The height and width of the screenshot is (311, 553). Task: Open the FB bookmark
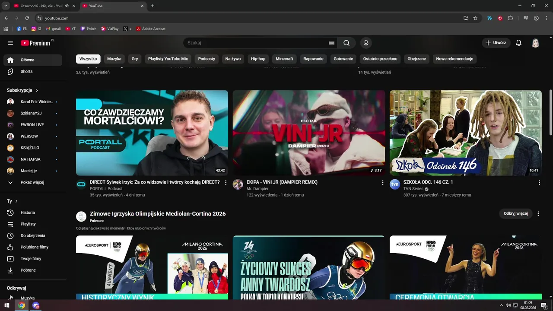[22, 29]
